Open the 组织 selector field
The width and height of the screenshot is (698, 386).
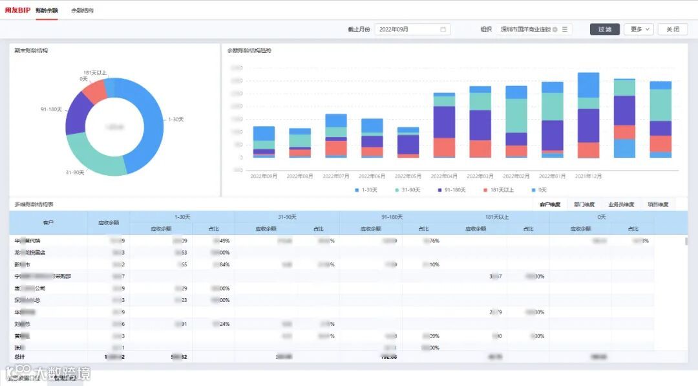coord(534,29)
